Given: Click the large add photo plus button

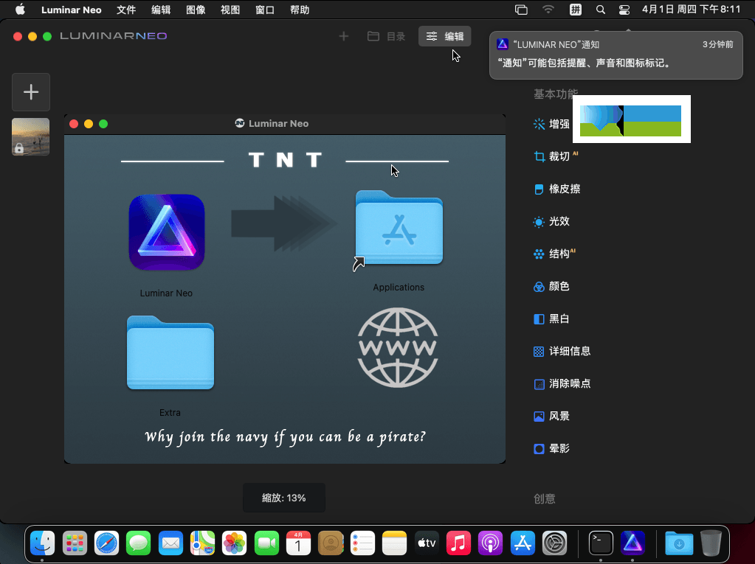Looking at the screenshot, I should [x=31, y=92].
